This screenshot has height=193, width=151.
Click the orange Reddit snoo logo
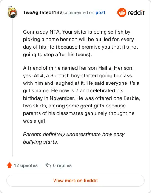pos(122,12)
